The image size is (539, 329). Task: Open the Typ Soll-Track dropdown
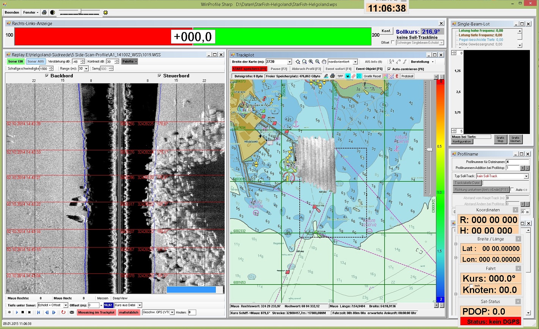coord(526,176)
